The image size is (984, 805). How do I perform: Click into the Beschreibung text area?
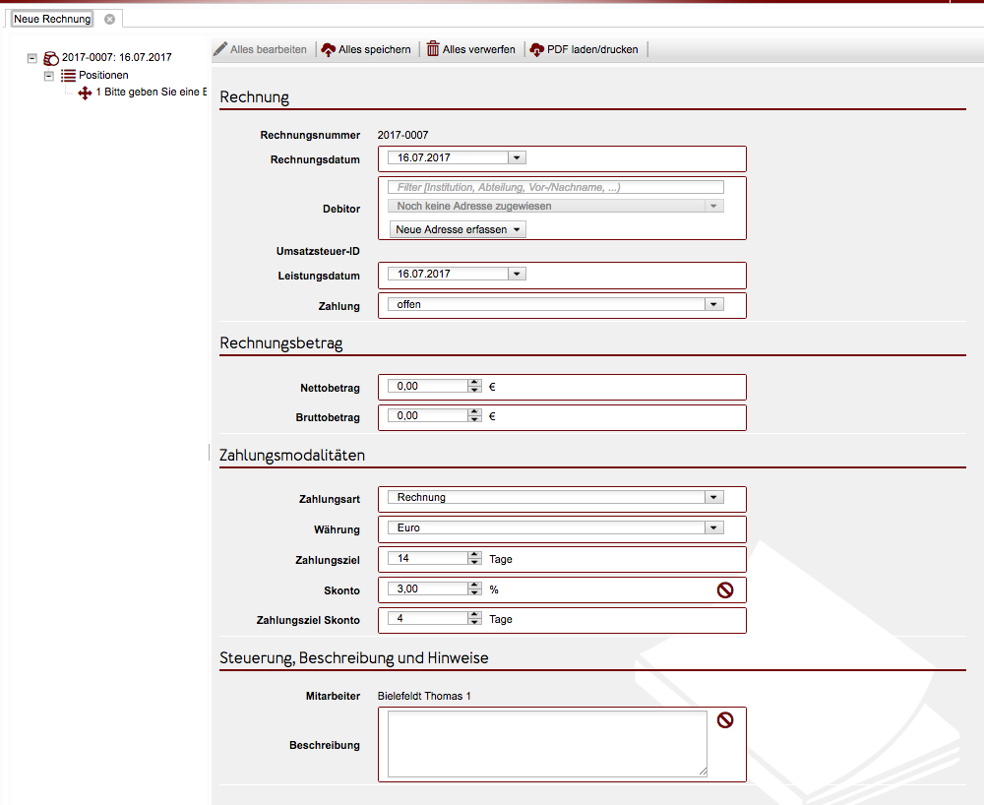click(547, 743)
